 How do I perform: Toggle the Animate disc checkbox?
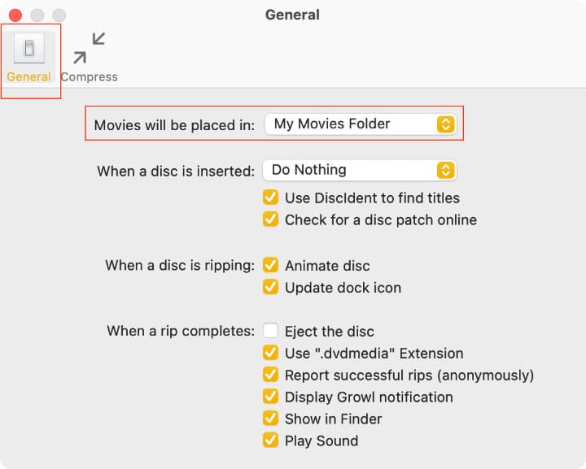(270, 265)
